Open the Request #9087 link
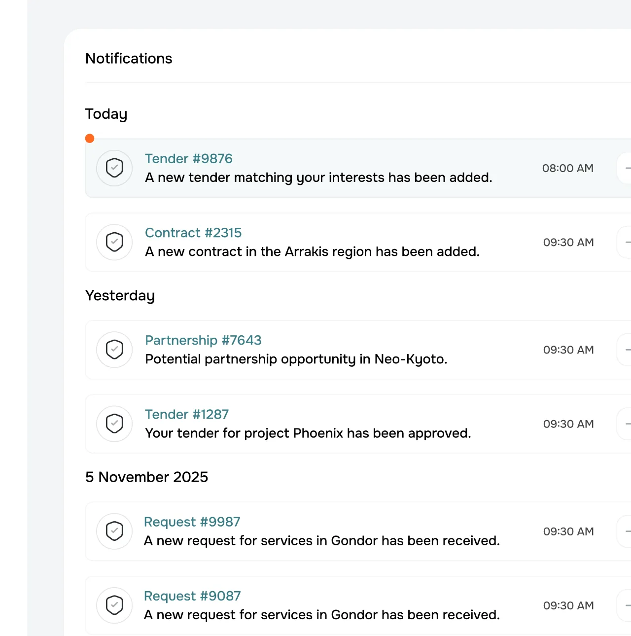Screen dimensions: 631x636 (192, 596)
